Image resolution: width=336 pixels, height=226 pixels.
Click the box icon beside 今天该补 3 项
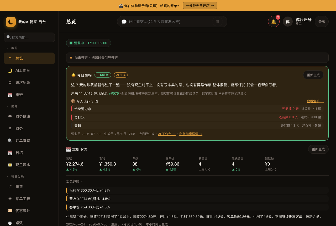click(x=73, y=101)
